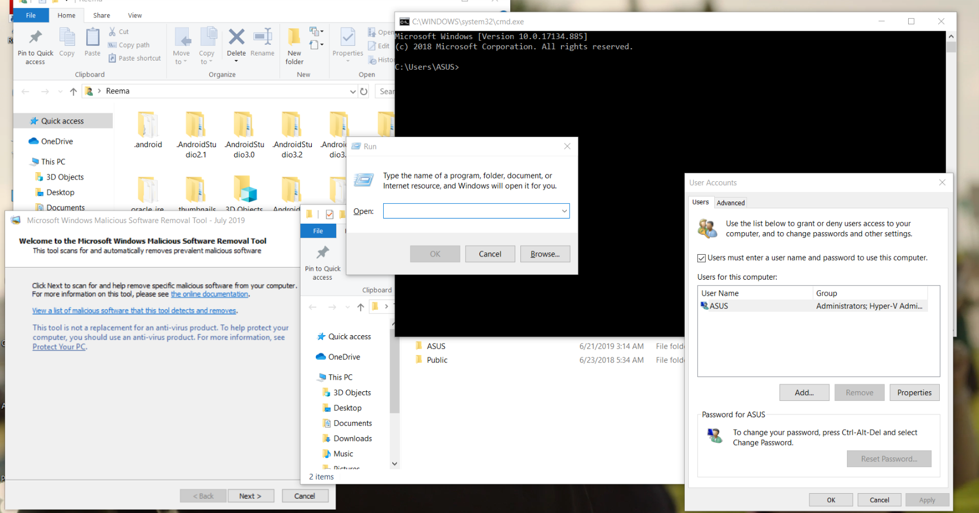This screenshot has height=513, width=979.
Task: Click the Refresh icon beside Reema address bar
Action: tap(364, 91)
